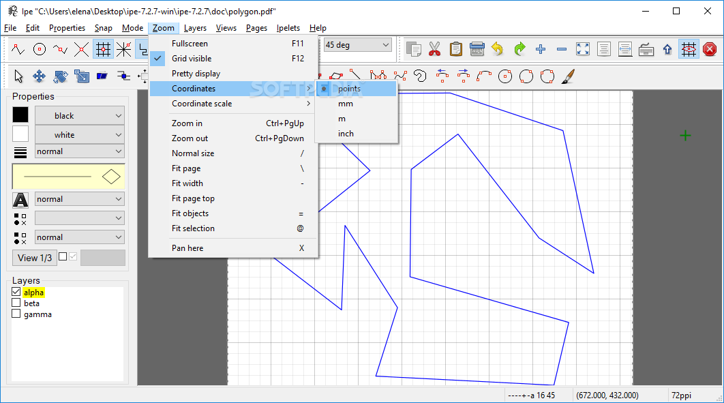Choose the translate (move) tool
Image resolution: width=724 pixels, height=403 pixels.
[40, 76]
